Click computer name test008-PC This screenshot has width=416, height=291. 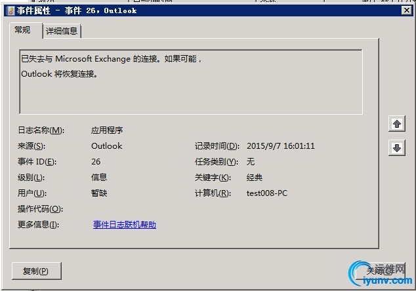[x=267, y=193]
